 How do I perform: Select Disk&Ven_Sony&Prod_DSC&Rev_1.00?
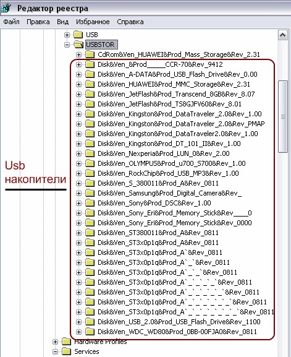(x=154, y=203)
